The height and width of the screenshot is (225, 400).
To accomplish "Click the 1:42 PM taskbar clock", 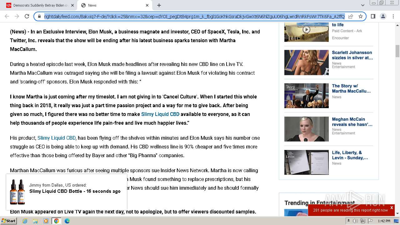I will point(384,221).
